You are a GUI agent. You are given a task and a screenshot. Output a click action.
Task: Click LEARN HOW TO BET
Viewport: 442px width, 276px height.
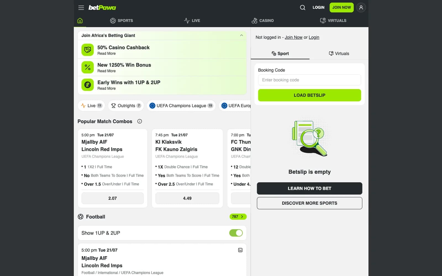309,189
